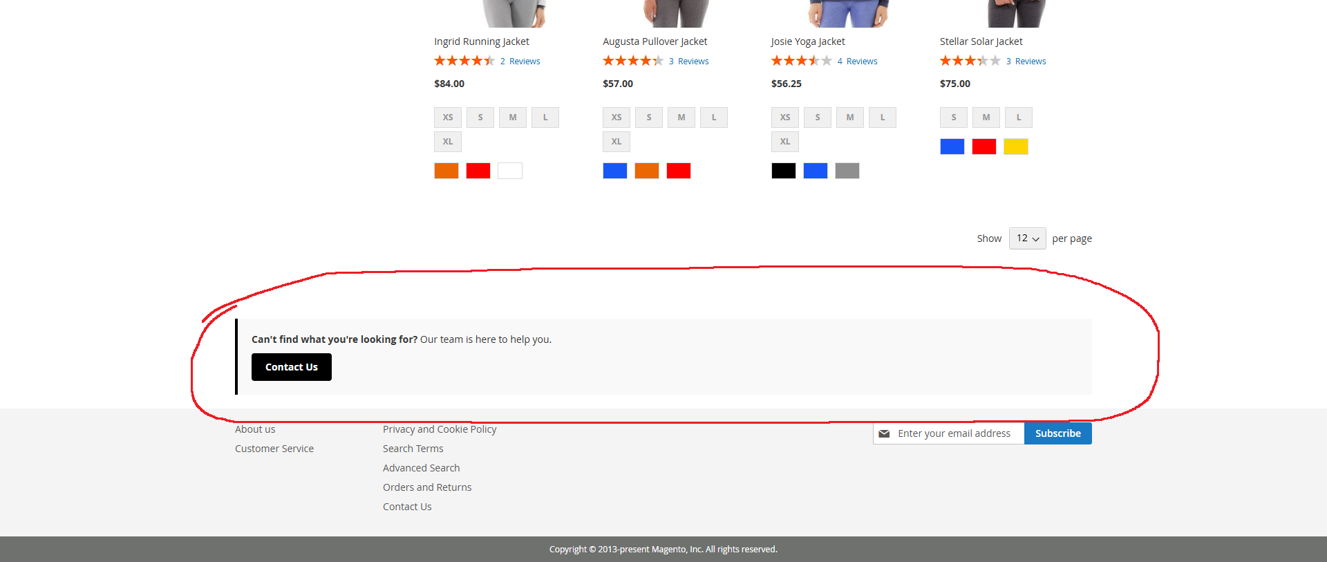
Task: Click the Subscribe button
Action: (1057, 433)
